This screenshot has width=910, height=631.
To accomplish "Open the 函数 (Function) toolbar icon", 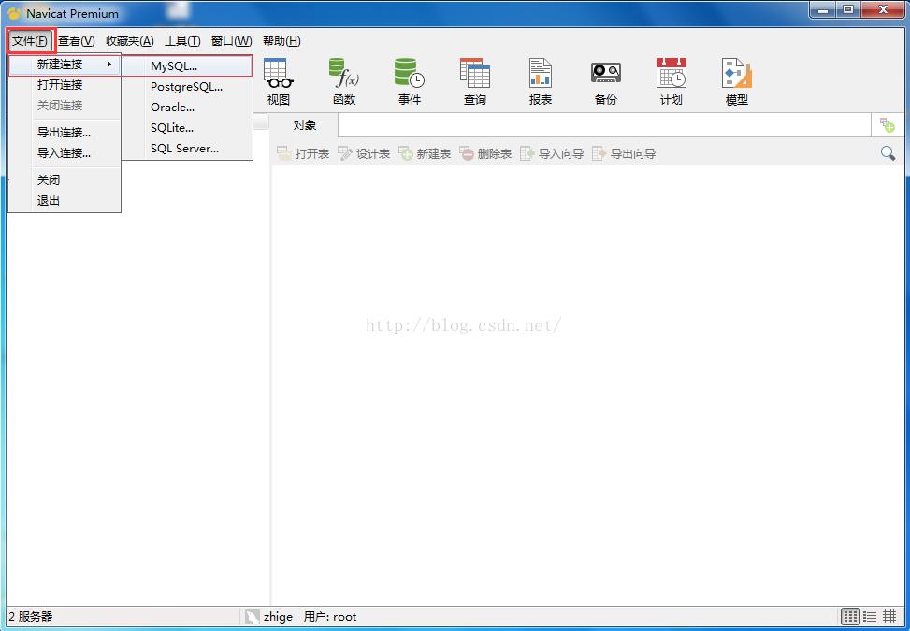I will click(344, 81).
